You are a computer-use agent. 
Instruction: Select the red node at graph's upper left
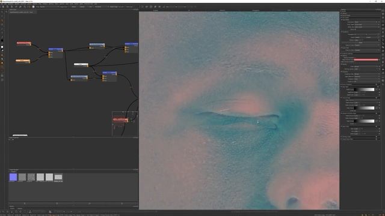tap(24, 43)
